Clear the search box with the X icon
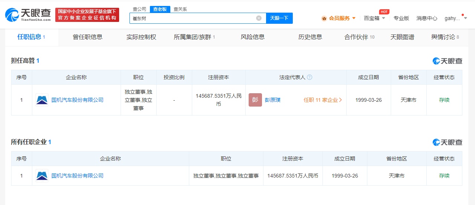 259,18
